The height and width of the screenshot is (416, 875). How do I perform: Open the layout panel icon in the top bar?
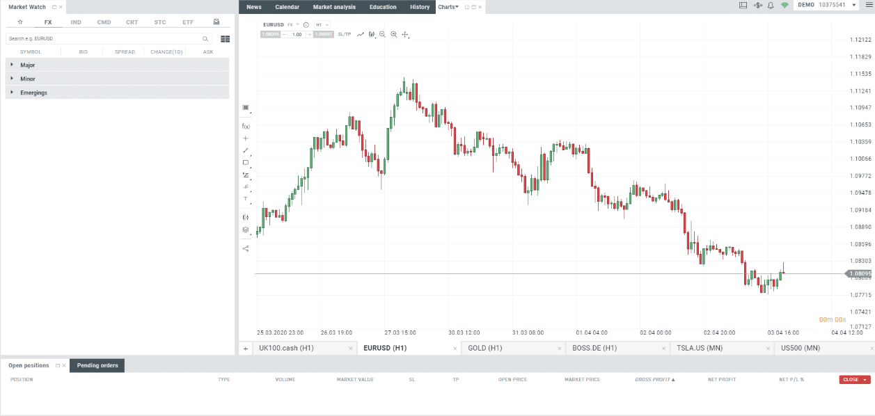(x=743, y=5)
